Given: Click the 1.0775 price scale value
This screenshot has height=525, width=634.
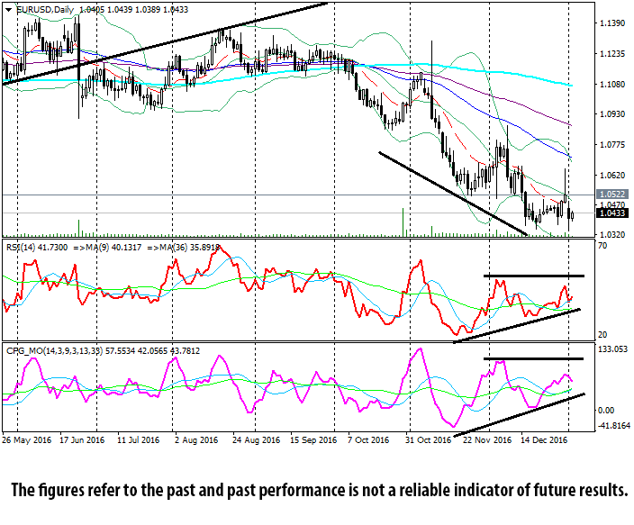Looking at the screenshot, I should coord(612,145).
